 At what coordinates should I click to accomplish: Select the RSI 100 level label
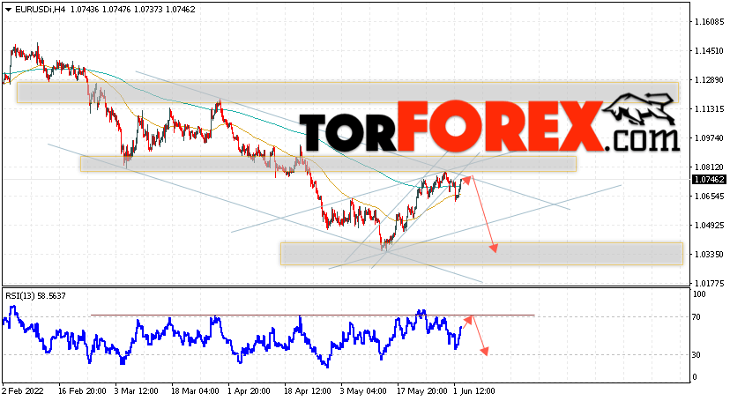699,294
